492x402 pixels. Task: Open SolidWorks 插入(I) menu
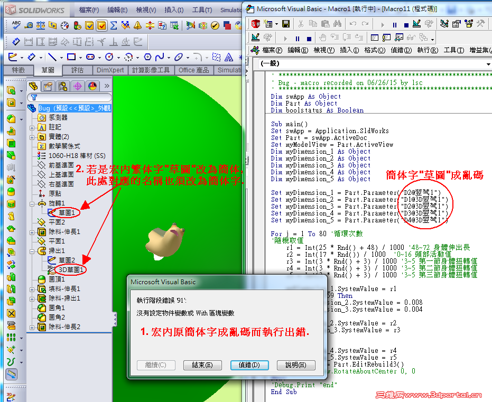tap(174, 10)
